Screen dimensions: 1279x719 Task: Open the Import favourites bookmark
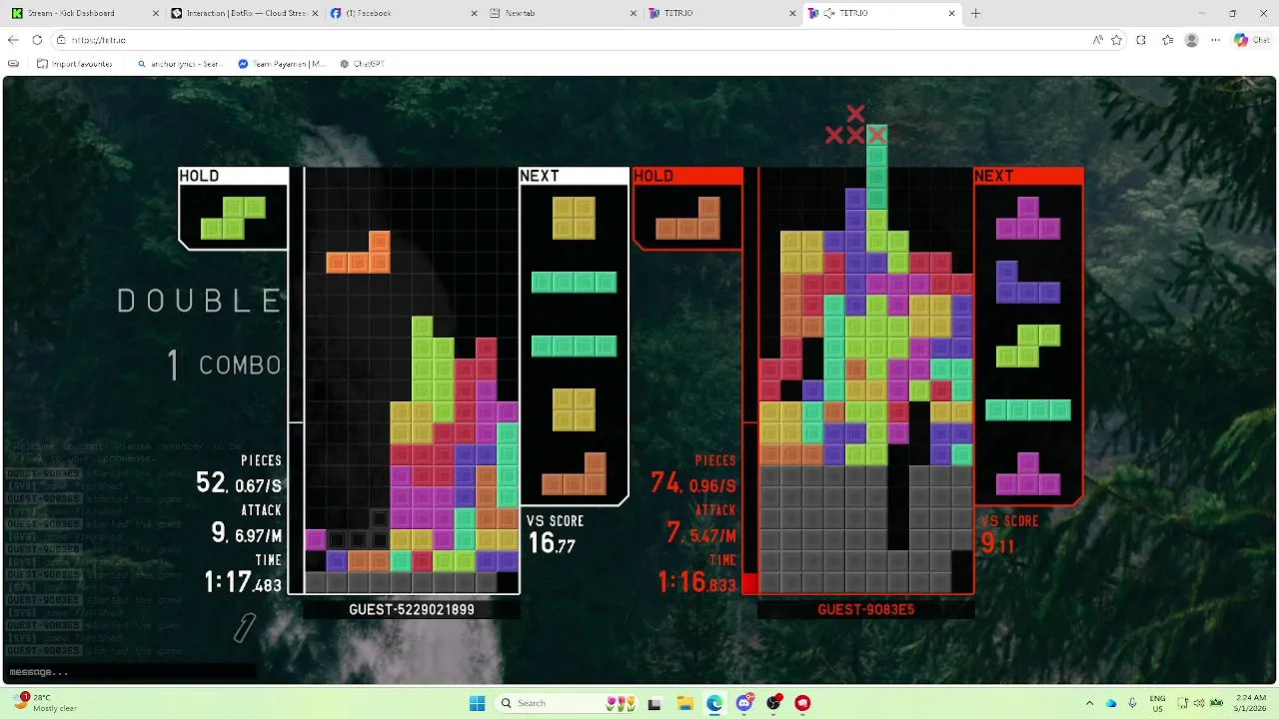pos(74,63)
